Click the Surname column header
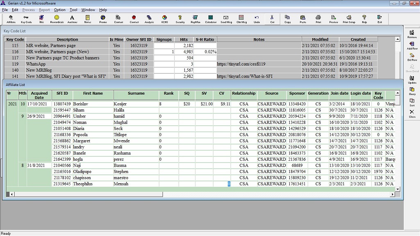The width and height of the screenshot is (420, 236). point(136,93)
